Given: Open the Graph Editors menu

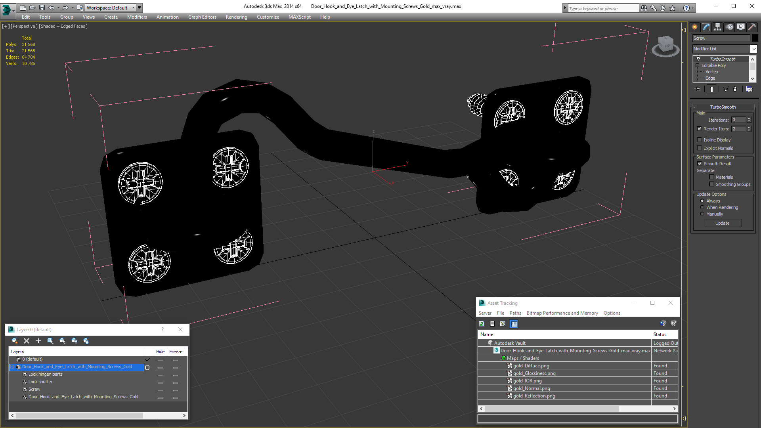Looking at the screenshot, I should pos(202,17).
